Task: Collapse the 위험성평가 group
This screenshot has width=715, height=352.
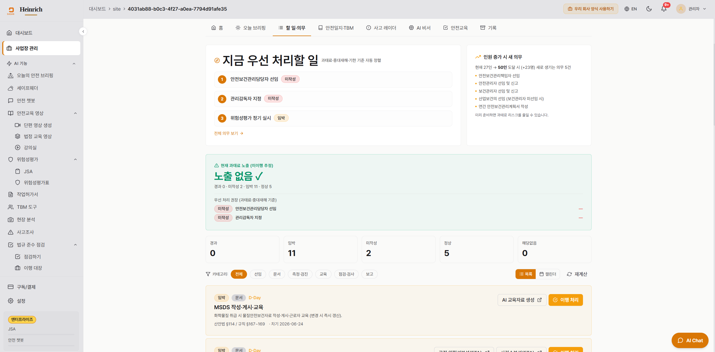Action: (75, 159)
